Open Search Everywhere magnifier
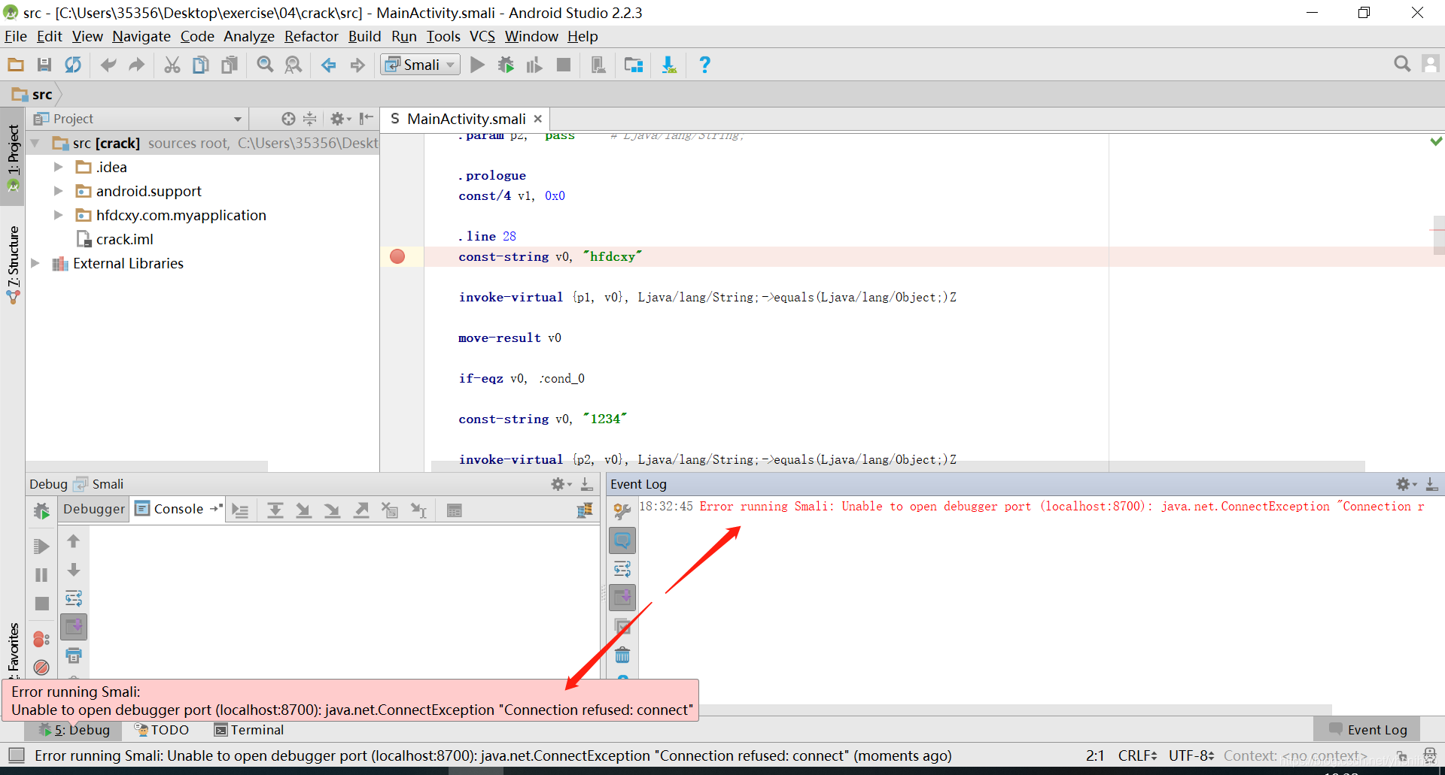This screenshot has height=775, width=1445. pyautogui.click(x=1402, y=65)
